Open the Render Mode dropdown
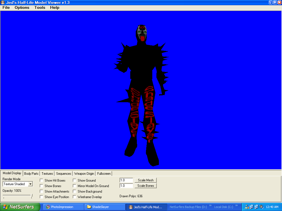Image resolution: width=282 pixels, height=211 pixels. click(30, 184)
